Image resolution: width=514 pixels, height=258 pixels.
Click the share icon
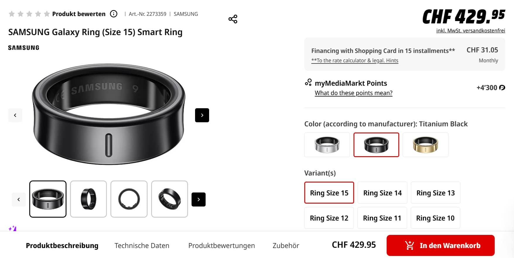[x=233, y=19]
